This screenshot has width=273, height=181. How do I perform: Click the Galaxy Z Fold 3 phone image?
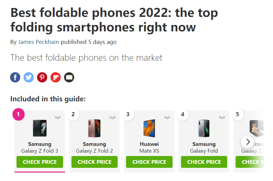tap(40, 128)
